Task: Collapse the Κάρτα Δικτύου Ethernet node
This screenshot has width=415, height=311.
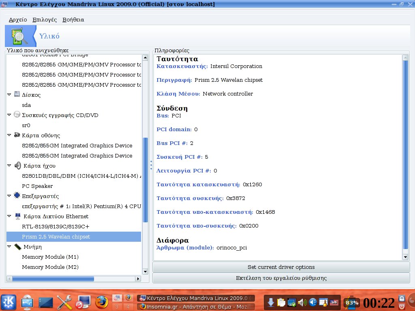Action: [9, 216]
